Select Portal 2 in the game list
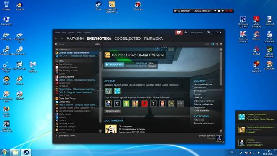 tap(77, 120)
